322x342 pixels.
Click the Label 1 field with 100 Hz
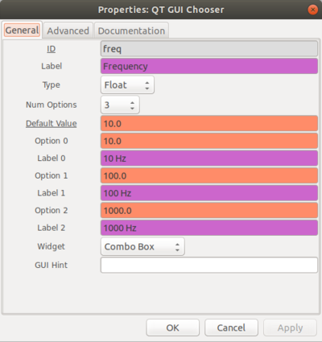(209, 193)
